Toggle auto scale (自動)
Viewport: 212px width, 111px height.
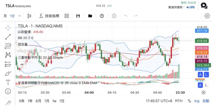coord(206,101)
